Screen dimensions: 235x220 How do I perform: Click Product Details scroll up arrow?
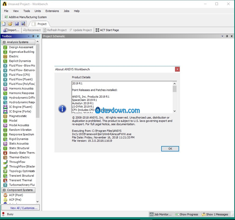pyautogui.click(x=174, y=84)
